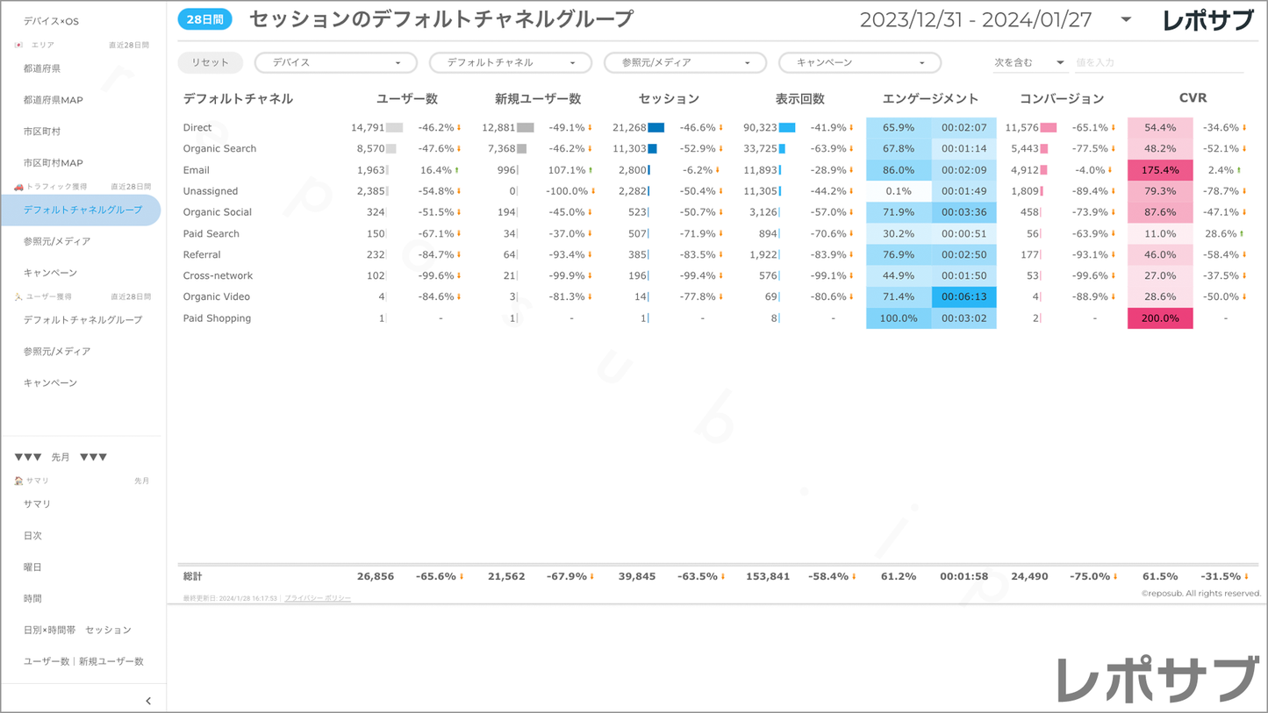Open the デフォルトチャネル filter dropdown
The height and width of the screenshot is (713, 1268).
[510, 63]
